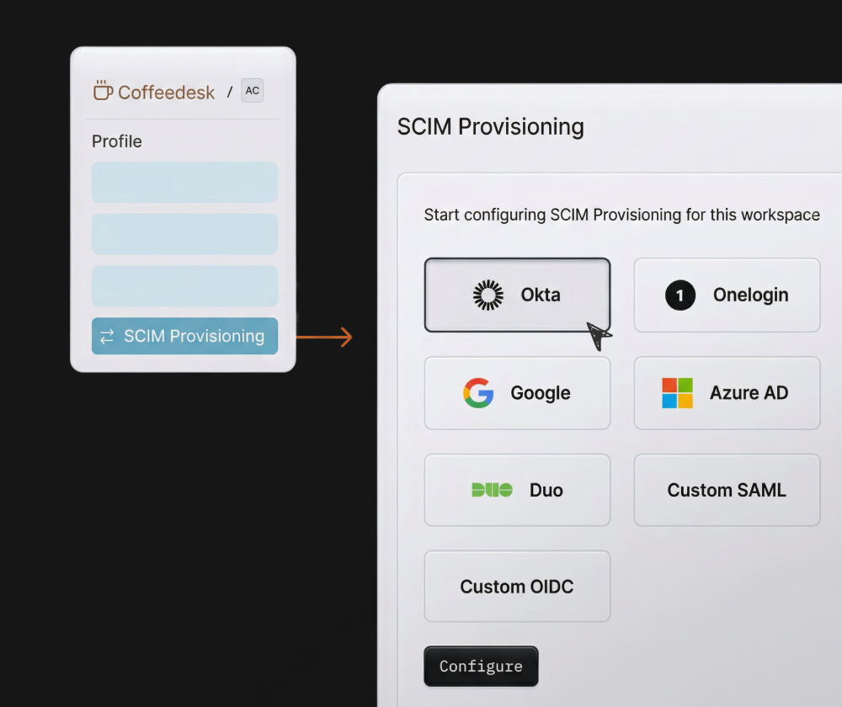Click 'Start configuring SCIM Provisioning for this workspace' text
The image size is (842, 707).
click(622, 215)
